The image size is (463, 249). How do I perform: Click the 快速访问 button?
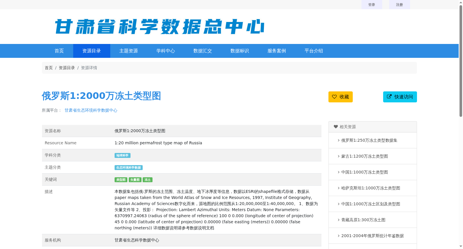pyautogui.click(x=400, y=97)
